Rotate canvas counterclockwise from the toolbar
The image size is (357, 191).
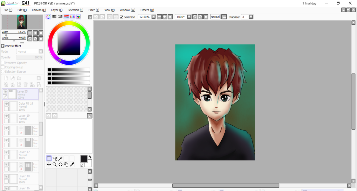pyautogui.click(x=195, y=17)
